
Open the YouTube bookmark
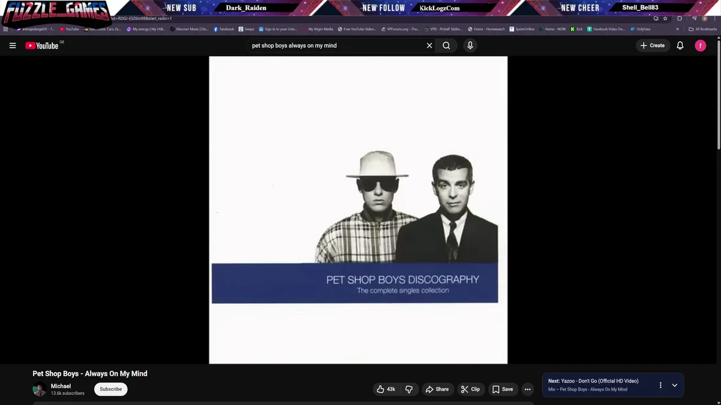(70, 29)
